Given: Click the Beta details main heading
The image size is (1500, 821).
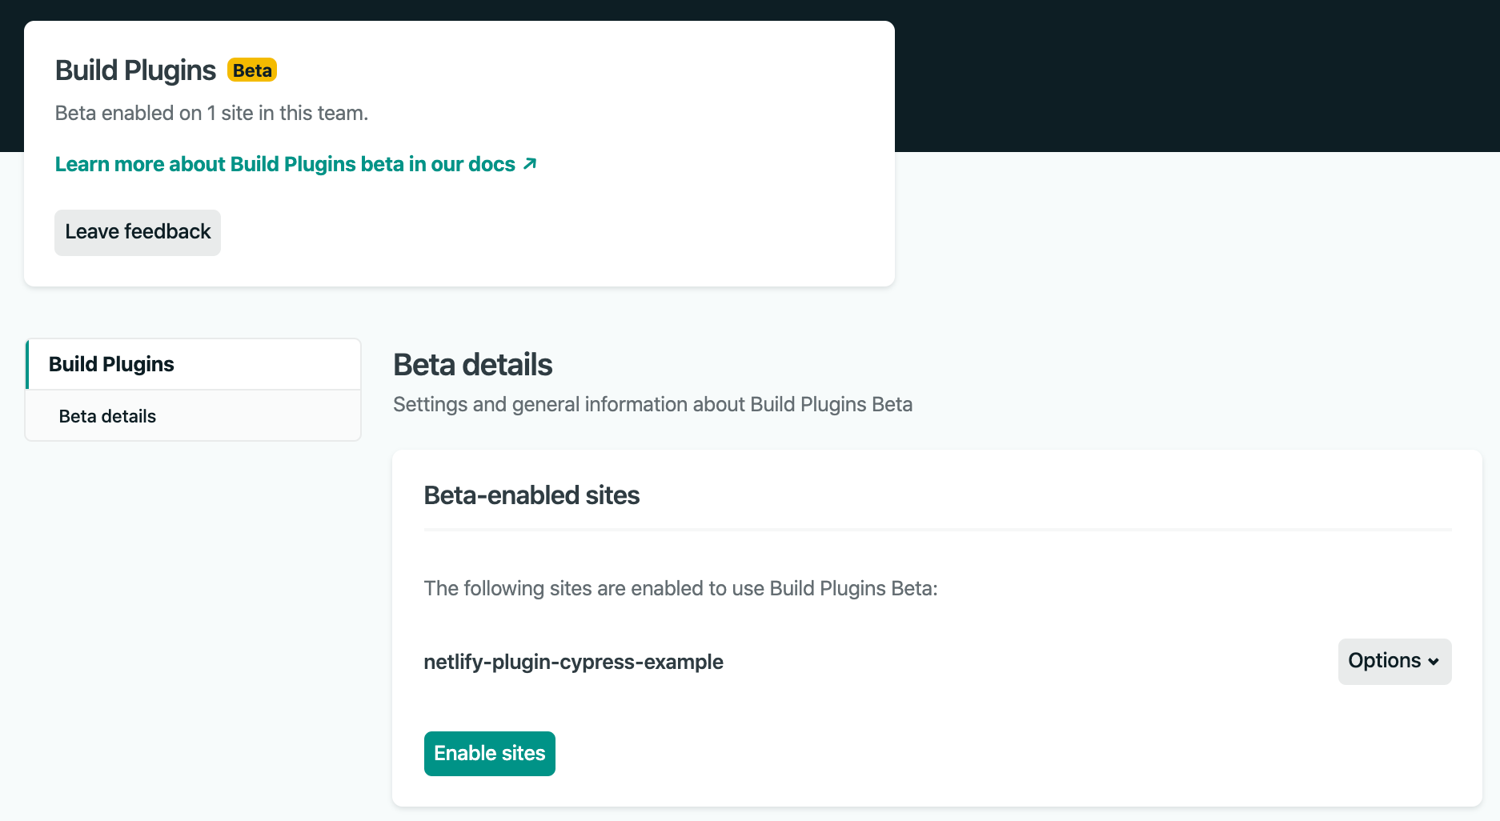Looking at the screenshot, I should click(472, 365).
